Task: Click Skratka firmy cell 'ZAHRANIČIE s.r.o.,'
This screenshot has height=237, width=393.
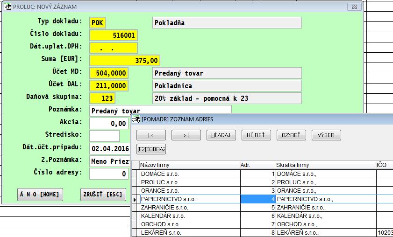Action: 326,208
